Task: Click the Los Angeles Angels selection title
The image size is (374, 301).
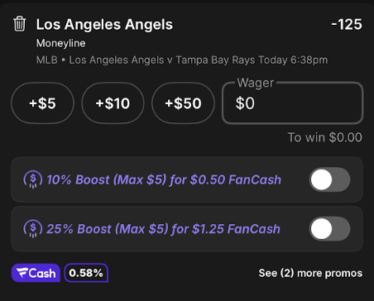Action: coord(104,24)
